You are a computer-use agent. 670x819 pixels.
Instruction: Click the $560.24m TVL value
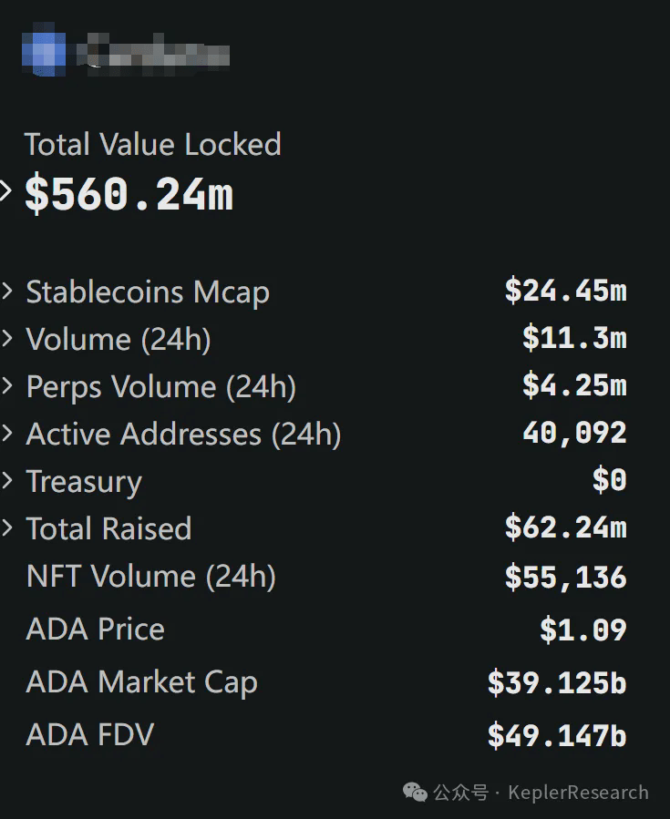[129, 194]
